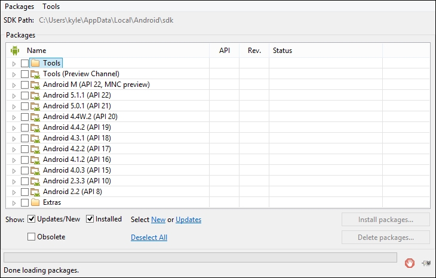Click the Android robot icon in header

(15, 51)
